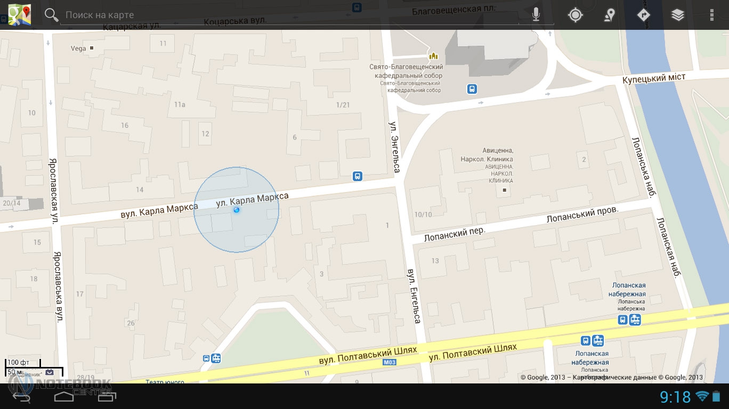Tap the Авиценна clinic map marker
This screenshot has width=729, height=409.
[x=505, y=189]
